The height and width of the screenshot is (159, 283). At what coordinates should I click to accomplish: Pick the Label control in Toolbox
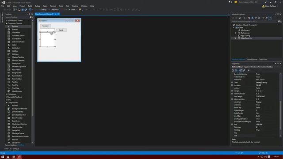[x=14, y=45]
